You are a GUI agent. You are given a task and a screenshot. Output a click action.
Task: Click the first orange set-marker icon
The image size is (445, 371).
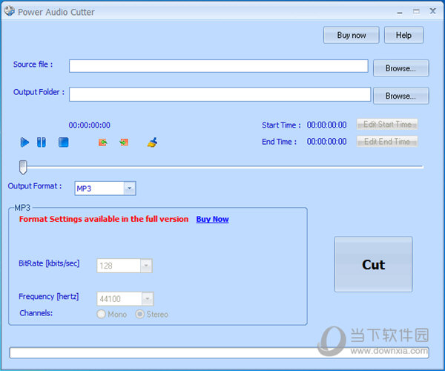[x=103, y=142]
